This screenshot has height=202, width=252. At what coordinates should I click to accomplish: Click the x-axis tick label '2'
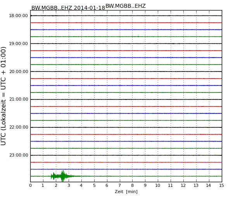(x=56, y=185)
